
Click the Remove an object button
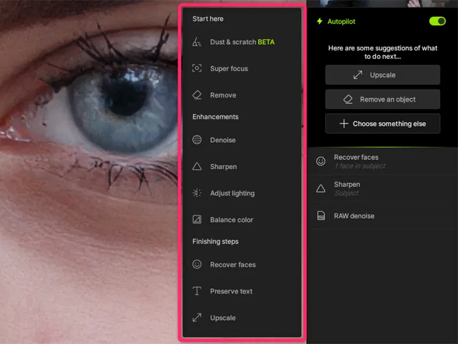(x=382, y=99)
